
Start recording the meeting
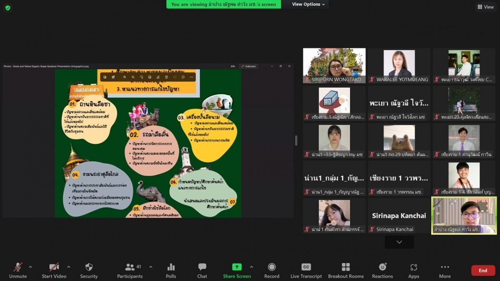(x=272, y=271)
